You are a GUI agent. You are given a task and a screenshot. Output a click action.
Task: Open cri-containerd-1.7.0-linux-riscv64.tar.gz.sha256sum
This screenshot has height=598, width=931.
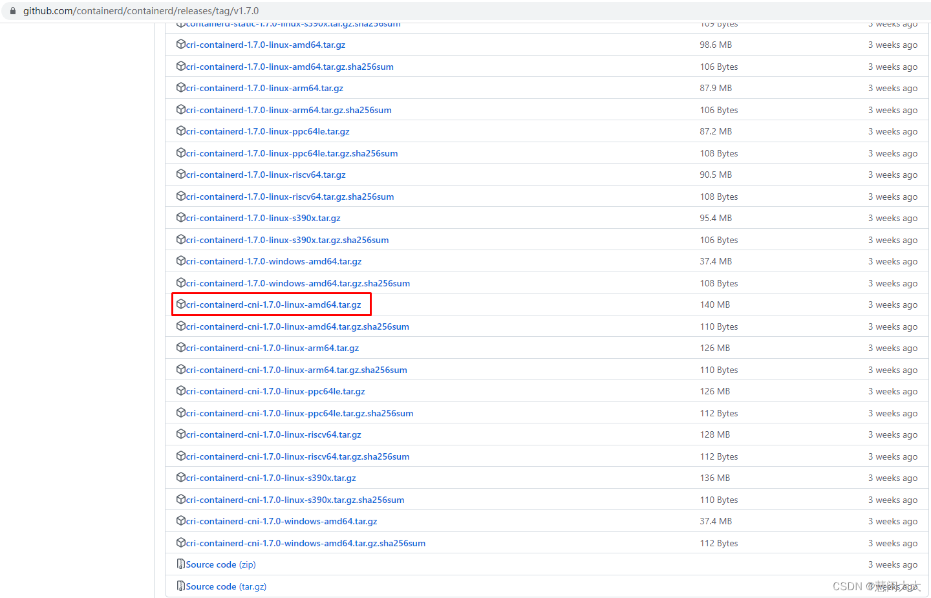(x=290, y=197)
